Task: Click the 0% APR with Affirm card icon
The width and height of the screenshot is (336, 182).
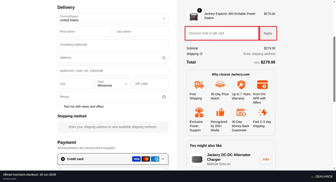Action: [262, 85]
